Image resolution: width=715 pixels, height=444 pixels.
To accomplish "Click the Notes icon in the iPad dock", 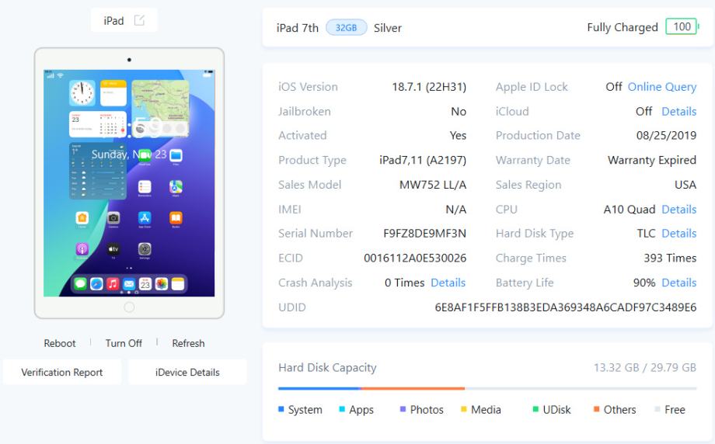I will click(x=178, y=283).
